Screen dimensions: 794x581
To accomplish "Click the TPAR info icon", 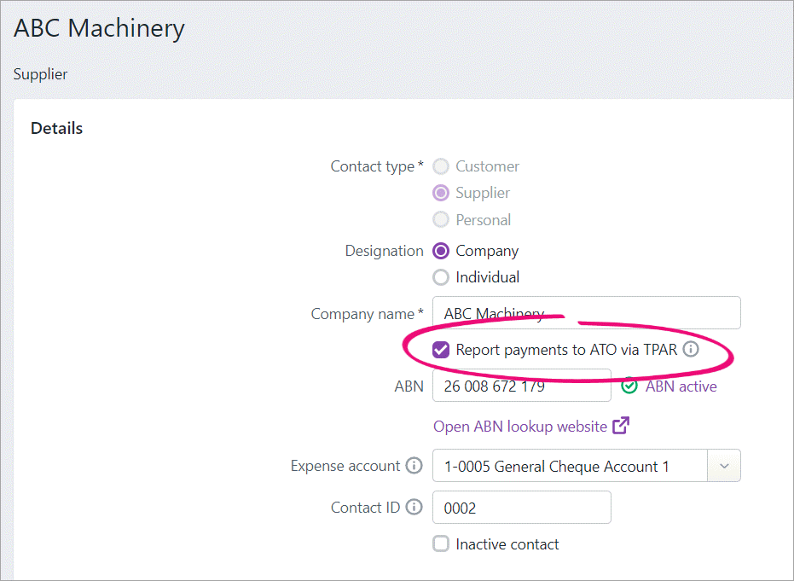I will (691, 350).
